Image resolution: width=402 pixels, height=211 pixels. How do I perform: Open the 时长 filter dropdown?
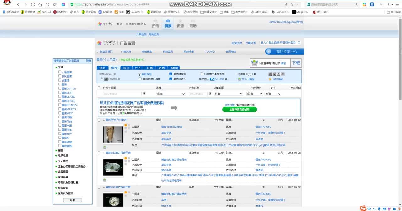click(x=273, y=94)
